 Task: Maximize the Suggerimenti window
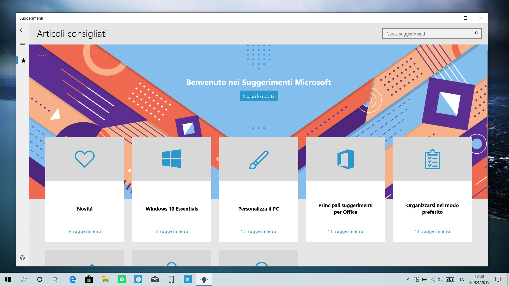click(465, 18)
